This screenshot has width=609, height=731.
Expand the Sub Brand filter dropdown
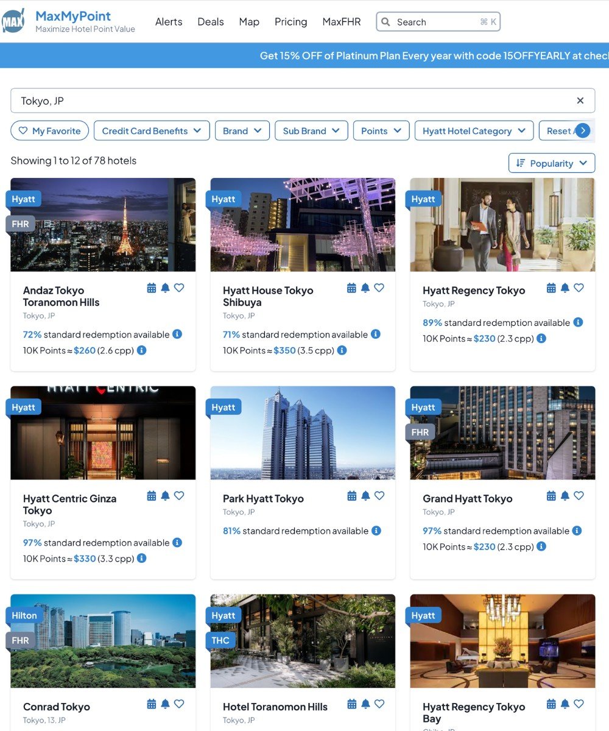tap(311, 131)
